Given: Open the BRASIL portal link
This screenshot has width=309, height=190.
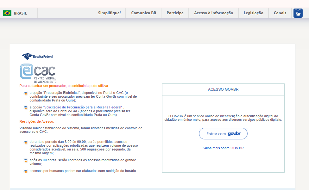Looking at the screenshot, I should point(20,13).
